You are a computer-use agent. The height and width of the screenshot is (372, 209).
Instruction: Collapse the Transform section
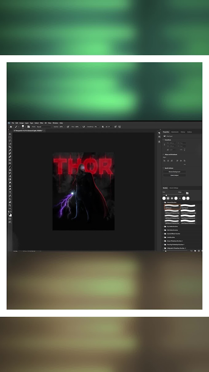coord(163,140)
